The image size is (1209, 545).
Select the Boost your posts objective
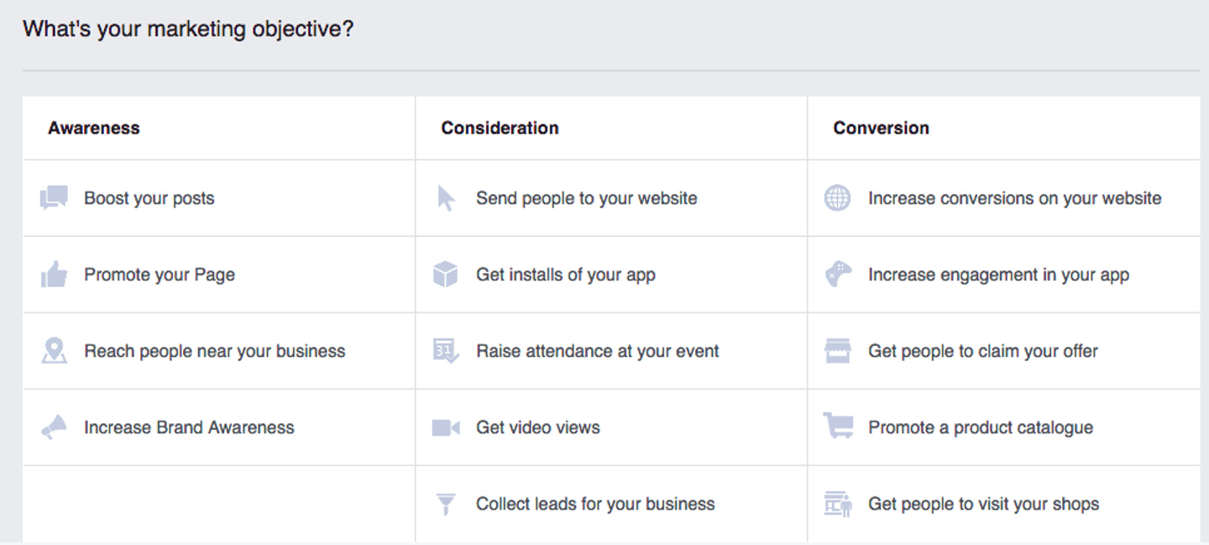click(149, 198)
